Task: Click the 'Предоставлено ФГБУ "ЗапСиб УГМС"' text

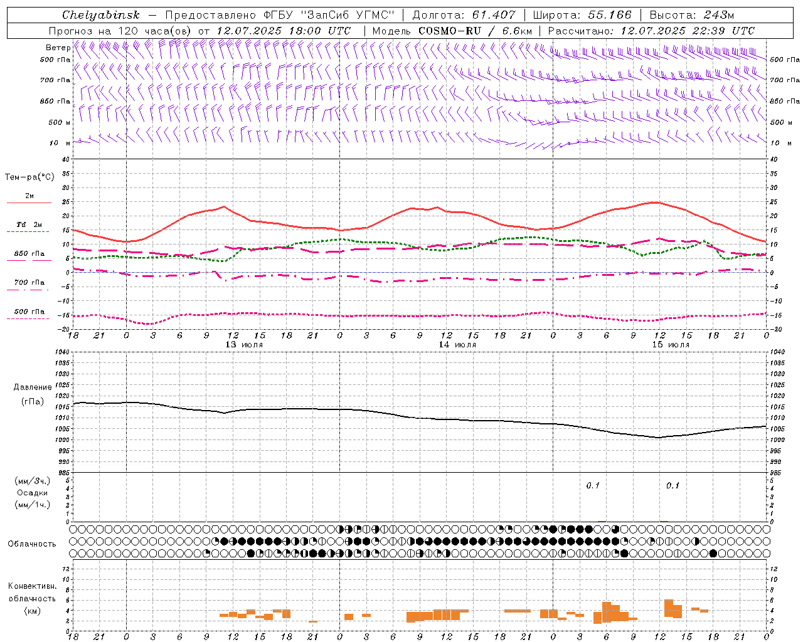Action: pos(280,15)
